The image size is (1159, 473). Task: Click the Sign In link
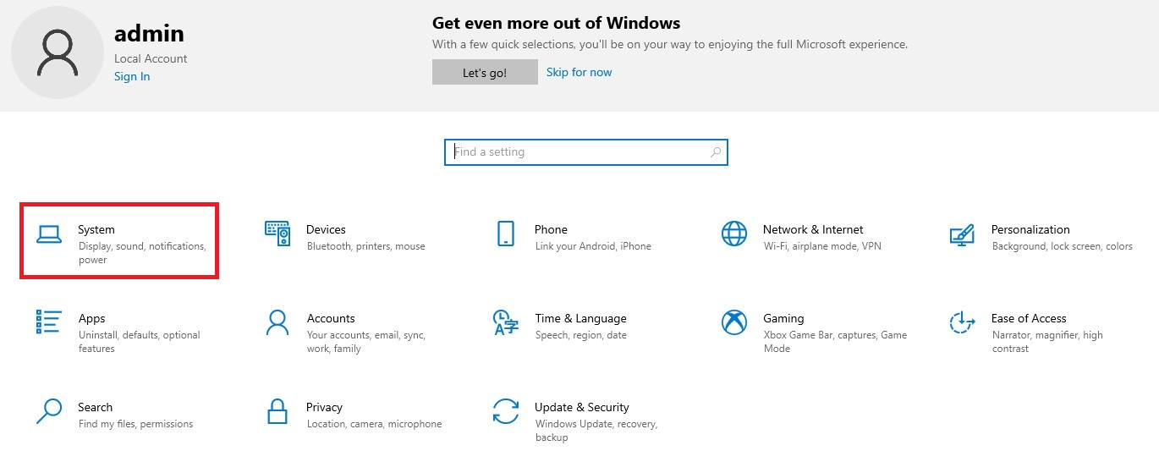(132, 76)
